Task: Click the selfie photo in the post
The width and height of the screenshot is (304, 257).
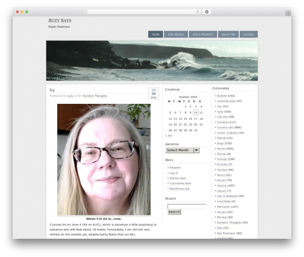Action: (104, 160)
